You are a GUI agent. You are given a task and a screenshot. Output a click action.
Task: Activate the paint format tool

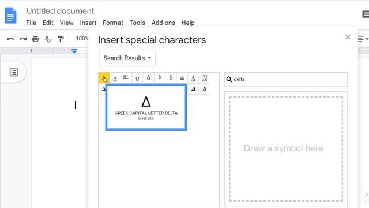coord(61,39)
